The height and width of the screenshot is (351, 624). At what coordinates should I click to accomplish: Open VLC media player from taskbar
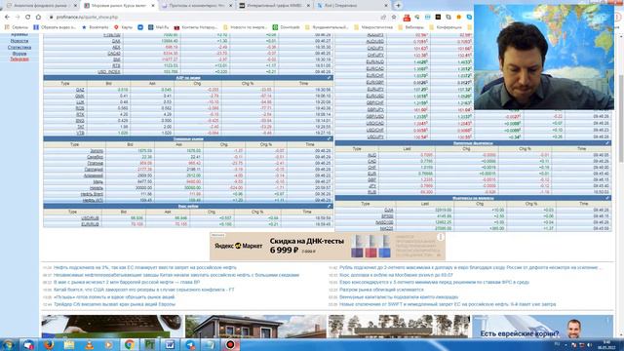pyautogui.click(x=90, y=344)
